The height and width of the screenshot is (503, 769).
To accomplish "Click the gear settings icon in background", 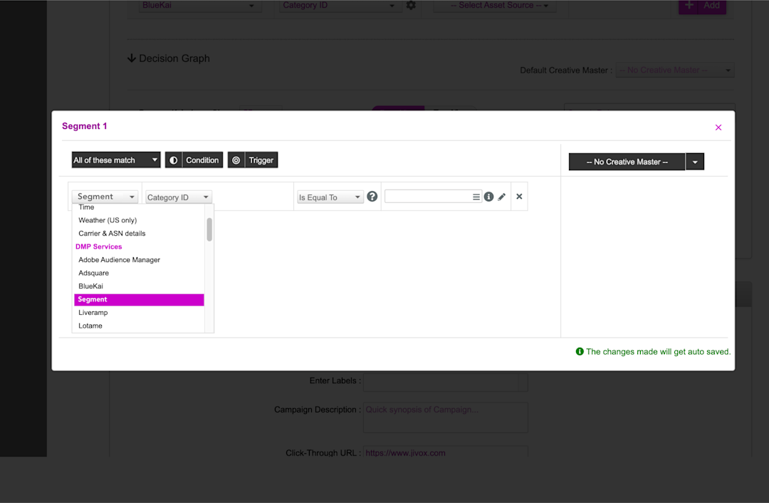I will (411, 6).
